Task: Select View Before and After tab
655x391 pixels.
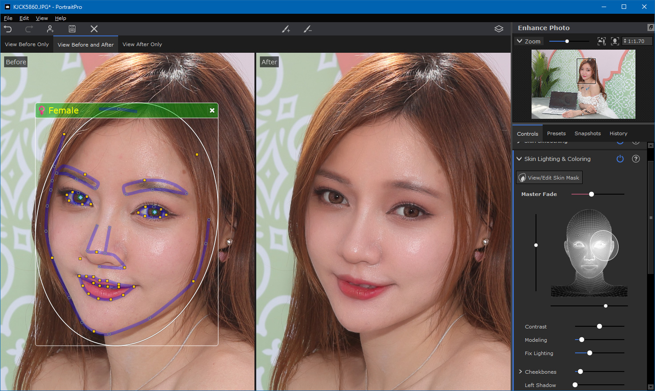Action: pyautogui.click(x=86, y=44)
